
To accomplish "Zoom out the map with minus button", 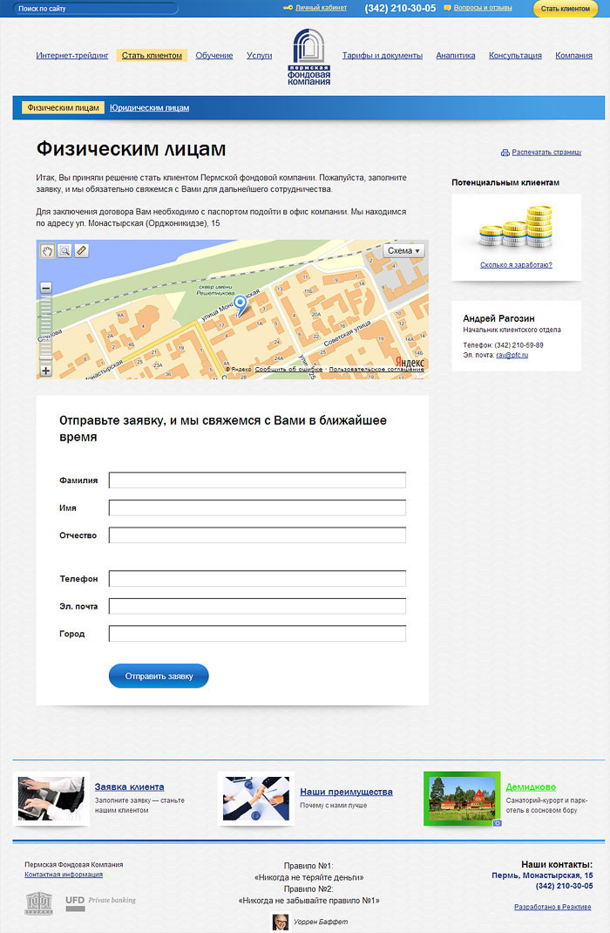I will tap(46, 288).
